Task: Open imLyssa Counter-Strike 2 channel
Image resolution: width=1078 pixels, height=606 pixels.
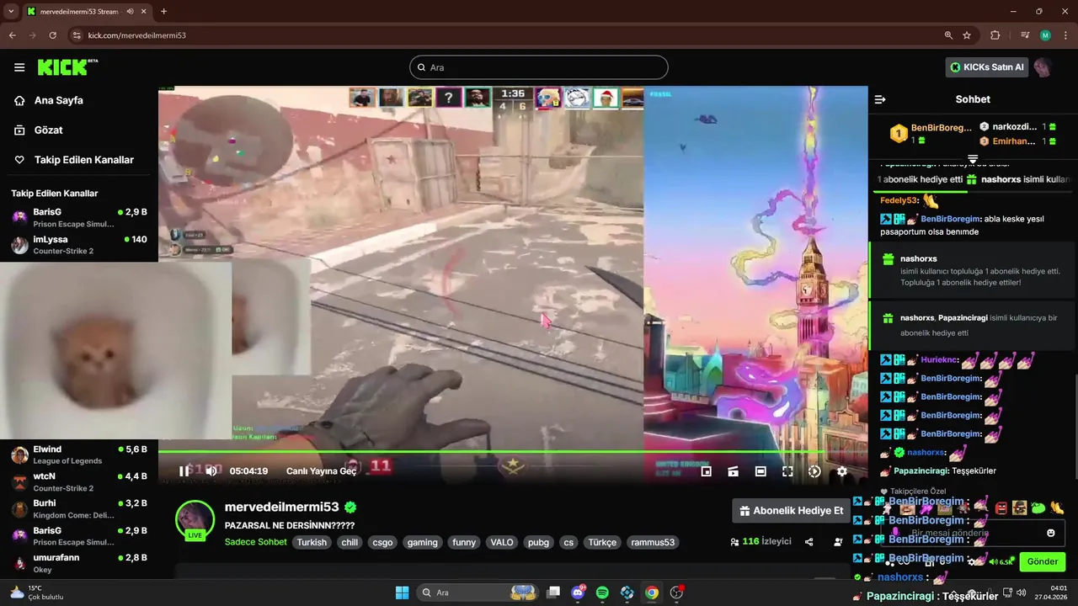Action: [79, 245]
